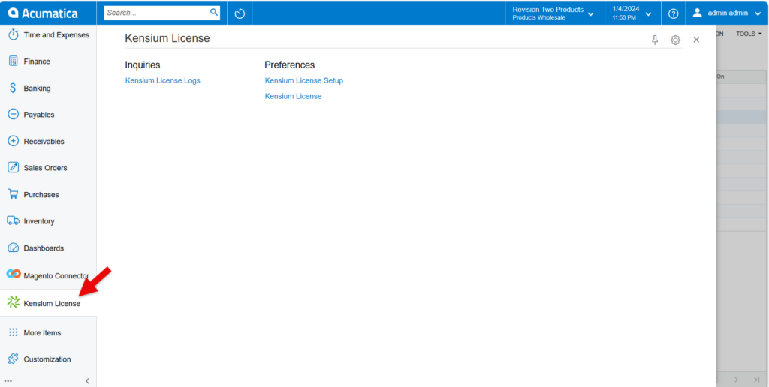Viewport: 769px width, 387px height.
Task: Click the search magnifier icon
Action: [214, 13]
